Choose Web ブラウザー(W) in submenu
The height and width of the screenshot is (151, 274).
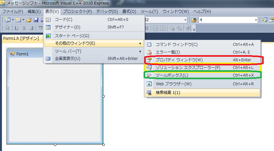(202, 84)
